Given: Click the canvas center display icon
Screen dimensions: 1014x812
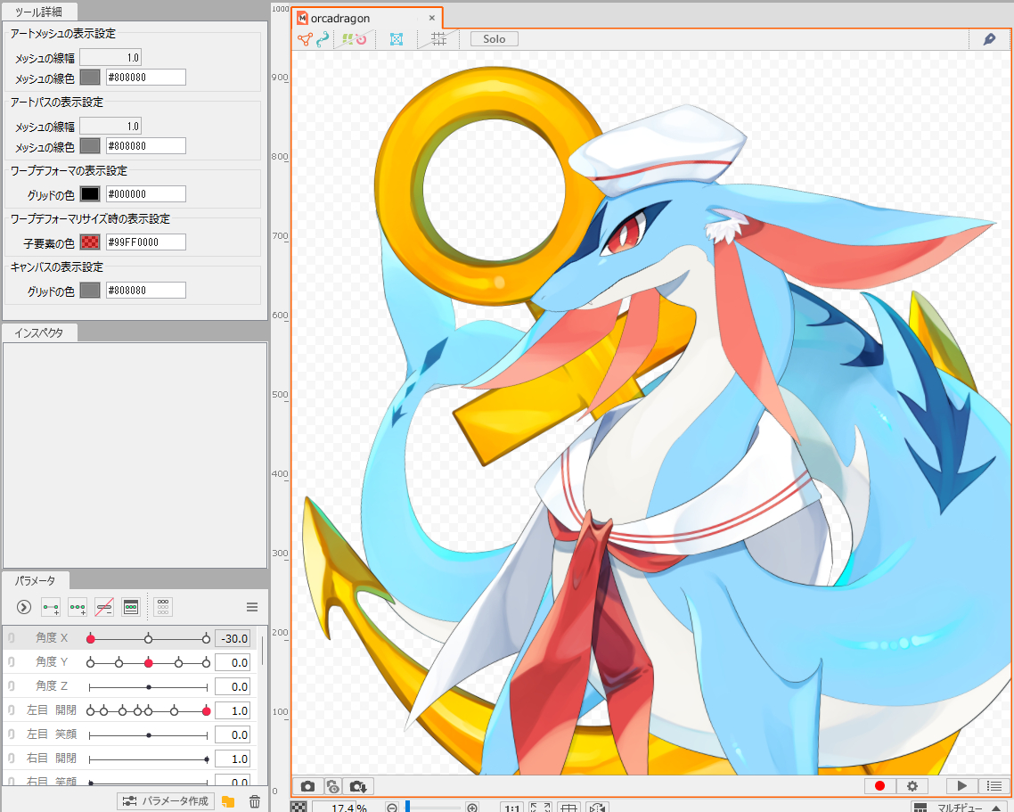Looking at the screenshot, I should point(569,808).
